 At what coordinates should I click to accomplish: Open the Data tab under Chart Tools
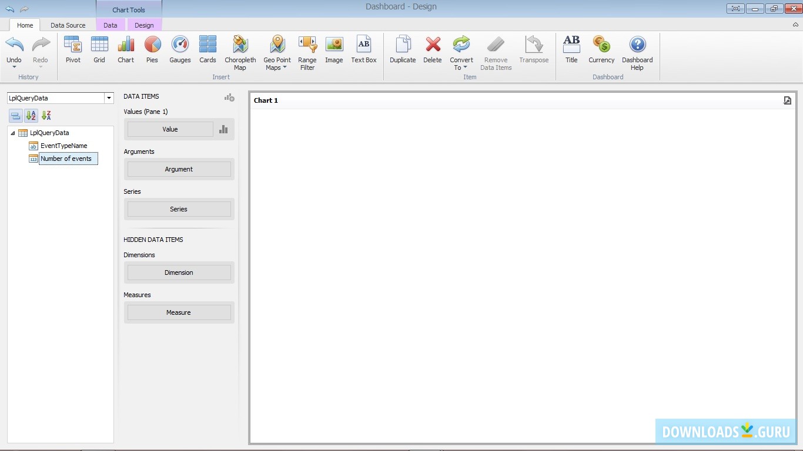pos(110,25)
